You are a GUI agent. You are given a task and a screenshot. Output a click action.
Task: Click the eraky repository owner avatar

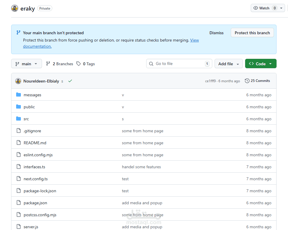[x=14, y=8]
